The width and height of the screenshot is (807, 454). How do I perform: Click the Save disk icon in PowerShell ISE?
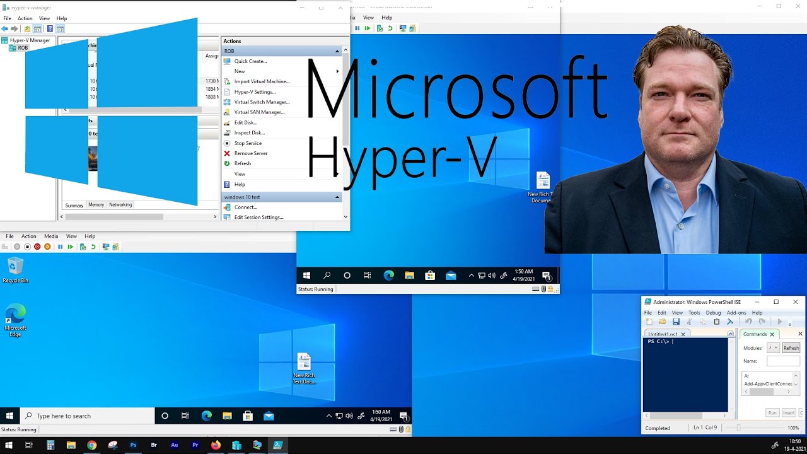[x=676, y=322]
